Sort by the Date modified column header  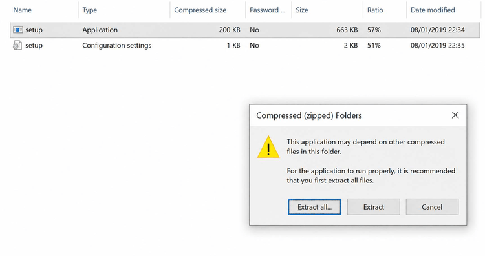point(433,10)
